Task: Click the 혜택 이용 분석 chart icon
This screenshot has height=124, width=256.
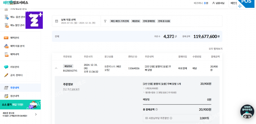Action: tap(6, 46)
